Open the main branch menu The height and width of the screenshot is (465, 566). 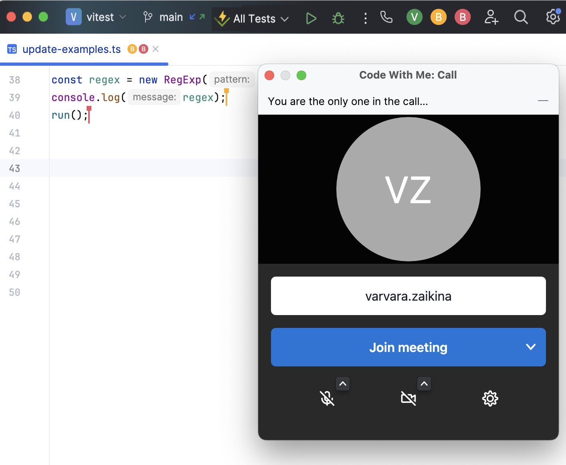172,17
